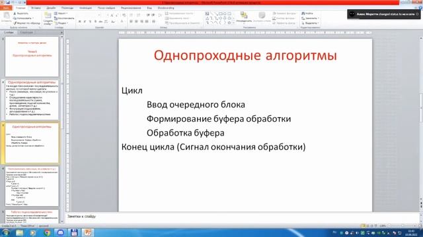Image resolution: width=423 pixels, height=237 pixels.
Task: Click the save floppy-disk icon in the taskbar
Action: point(74,232)
